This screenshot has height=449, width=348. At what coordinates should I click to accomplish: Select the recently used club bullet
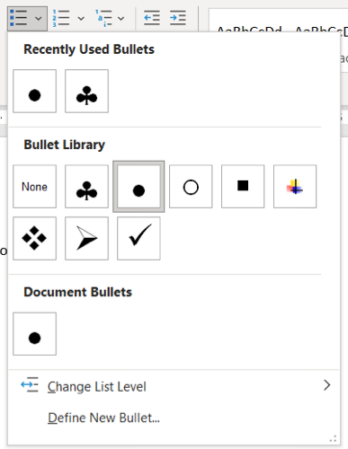[86, 91]
